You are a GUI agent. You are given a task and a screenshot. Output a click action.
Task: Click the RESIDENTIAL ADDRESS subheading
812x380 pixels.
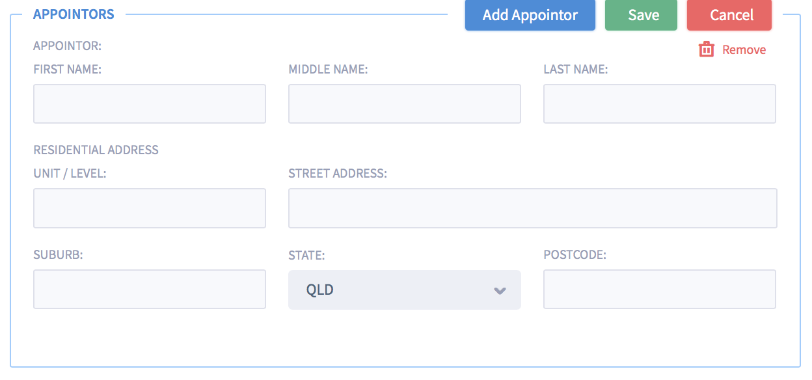[96, 150]
